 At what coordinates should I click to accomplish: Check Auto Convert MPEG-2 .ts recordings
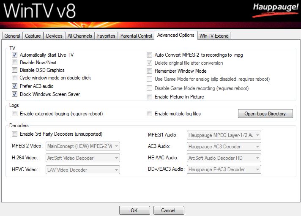click(149, 55)
